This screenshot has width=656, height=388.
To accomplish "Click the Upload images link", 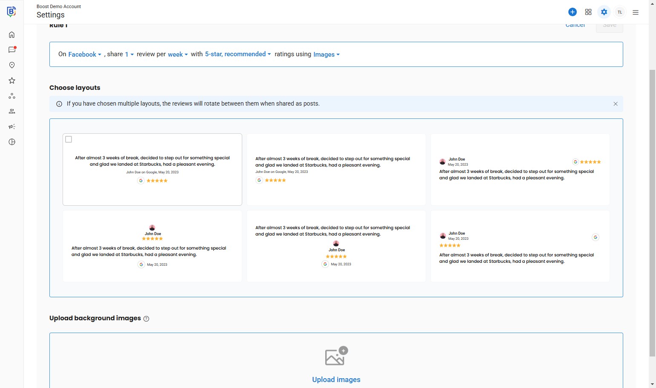I will 336,379.
